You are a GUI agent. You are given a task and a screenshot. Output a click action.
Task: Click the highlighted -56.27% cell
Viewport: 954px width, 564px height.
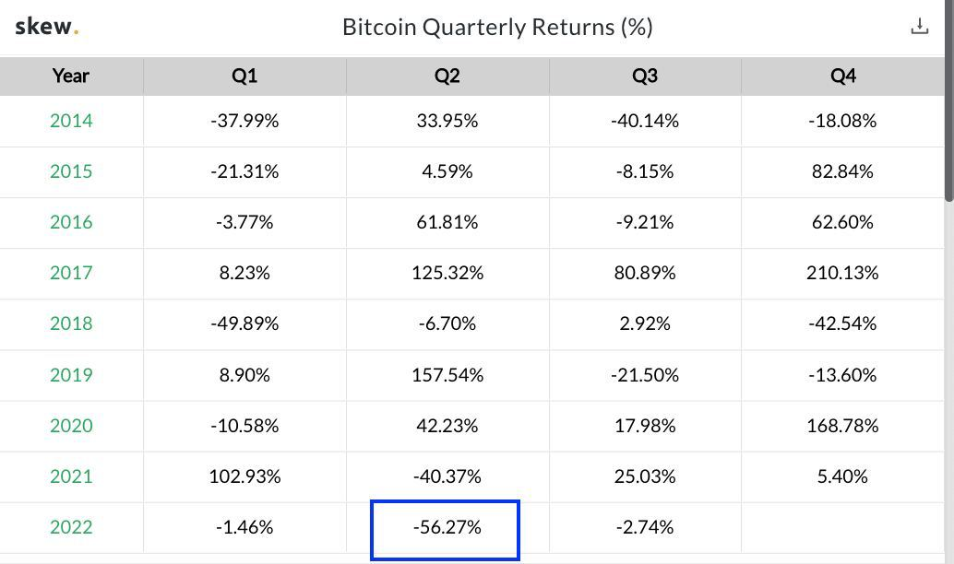[x=447, y=527]
